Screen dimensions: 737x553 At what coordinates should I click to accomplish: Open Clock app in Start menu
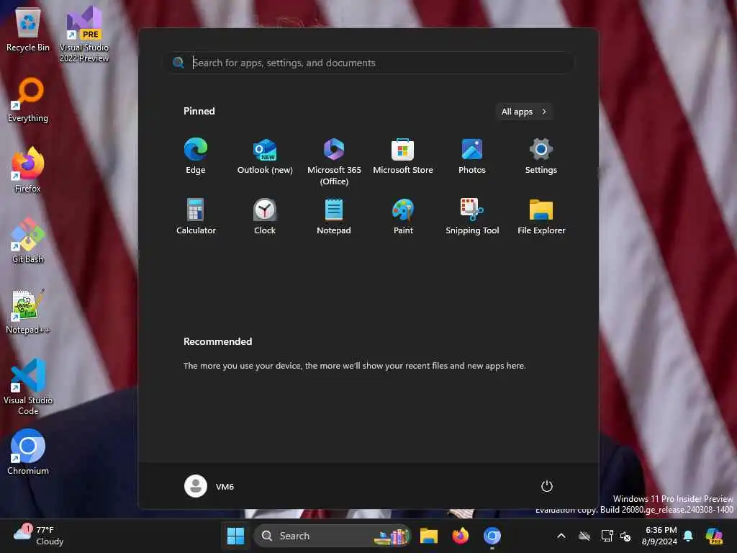[x=265, y=217]
